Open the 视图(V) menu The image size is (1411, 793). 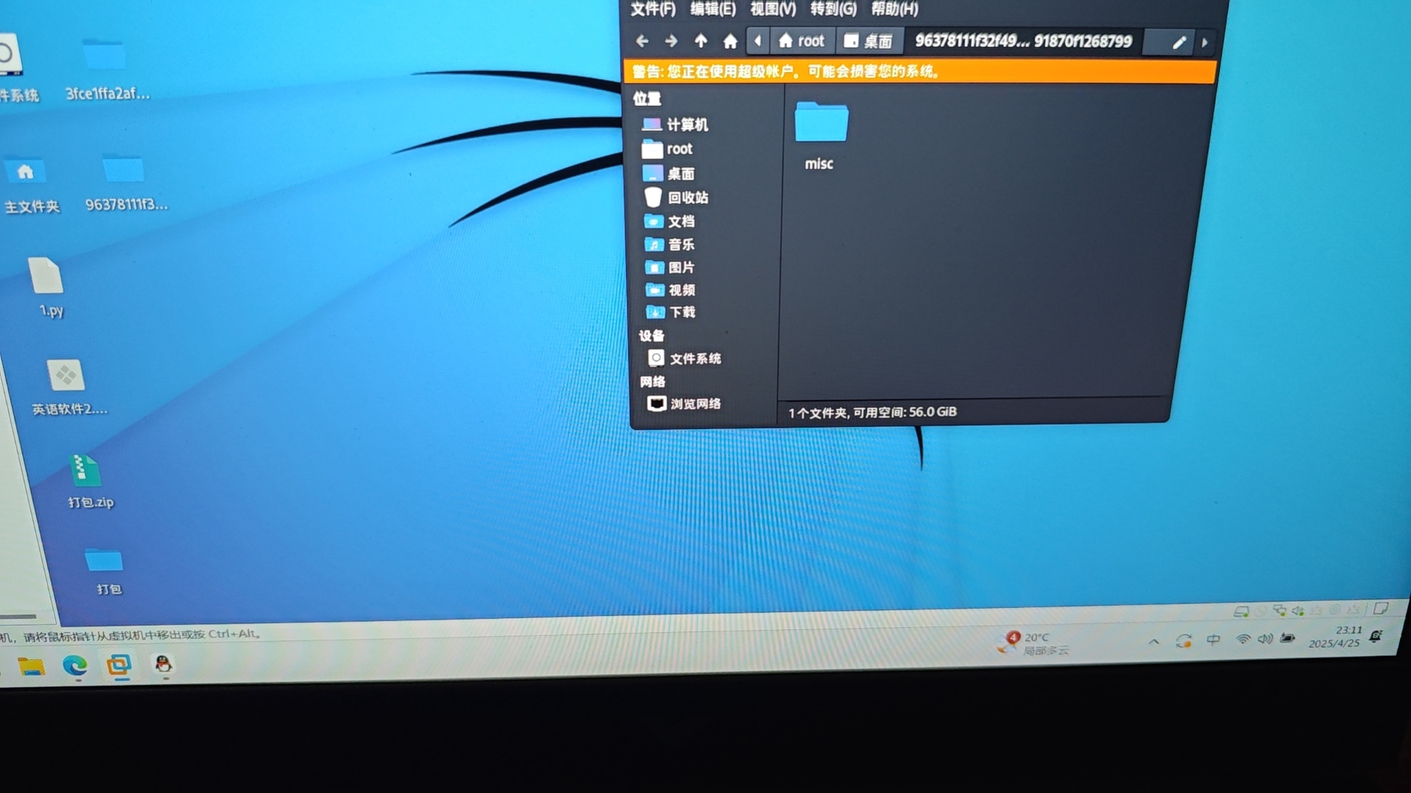click(772, 9)
